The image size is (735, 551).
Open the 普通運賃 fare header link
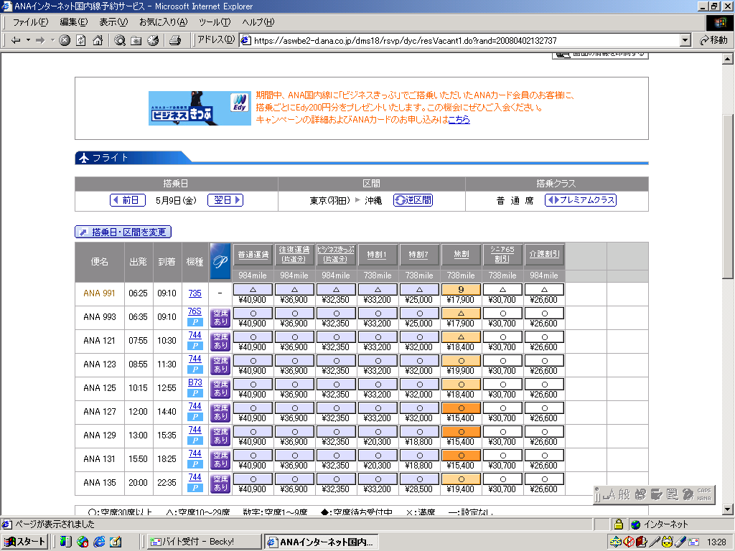(253, 255)
